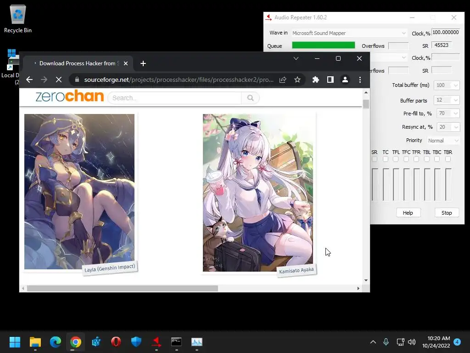Click the Clock, % 100.000000 field
This screenshot has width=470, height=353.
point(446,33)
